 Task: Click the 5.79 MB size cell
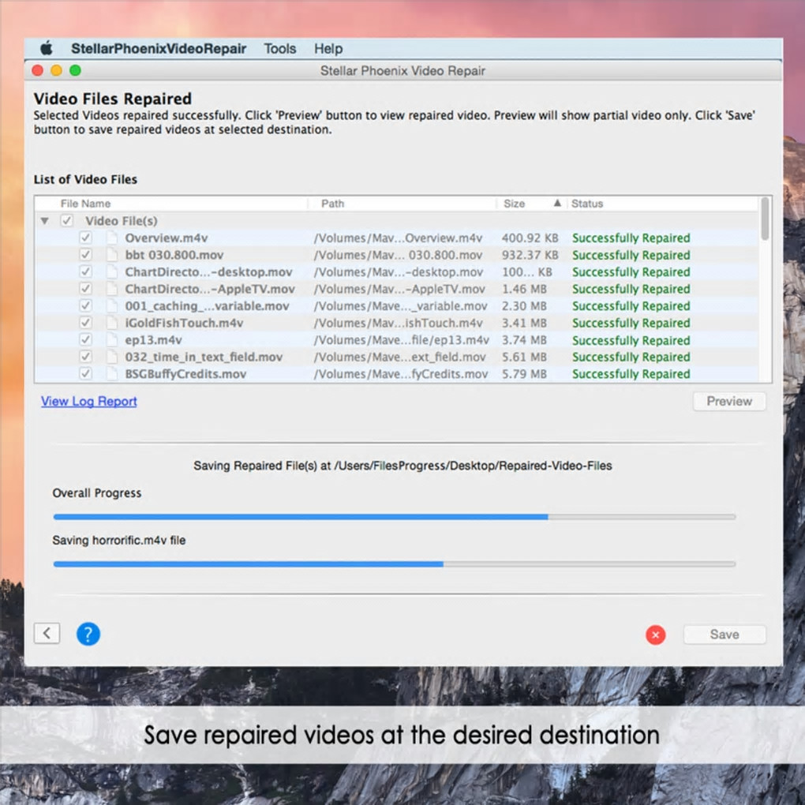tap(524, 373)
